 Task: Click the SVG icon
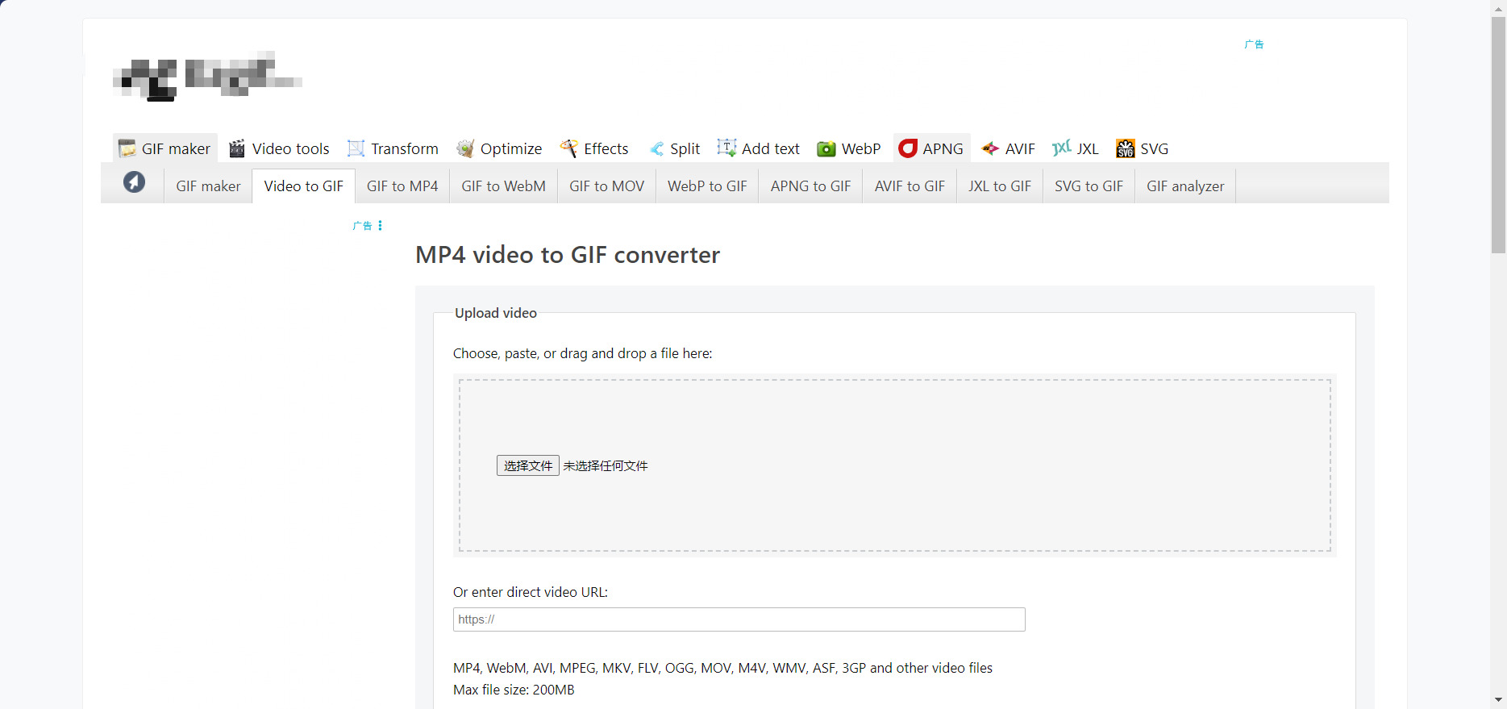click(1126, 148)
